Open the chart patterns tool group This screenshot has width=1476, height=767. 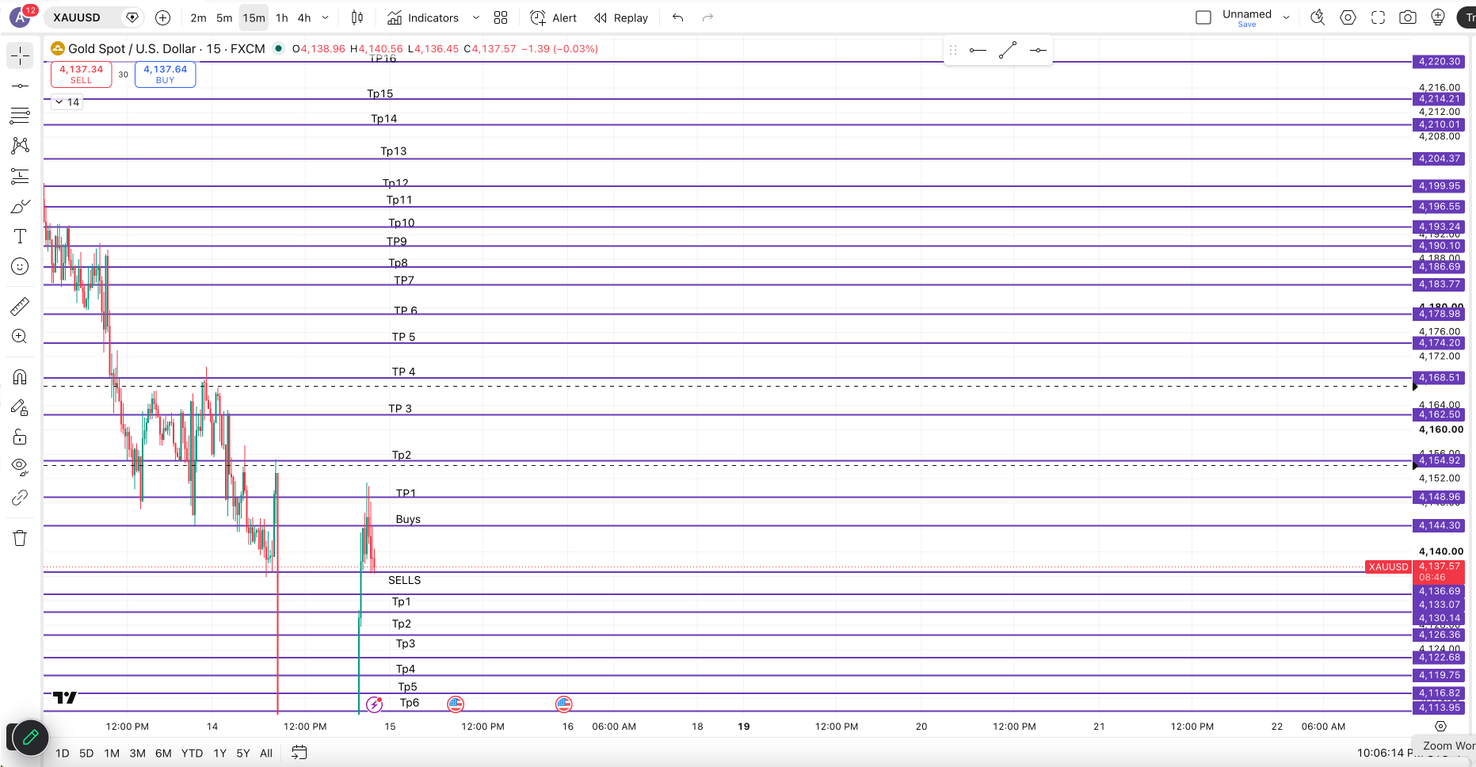(x=20, y=146)
